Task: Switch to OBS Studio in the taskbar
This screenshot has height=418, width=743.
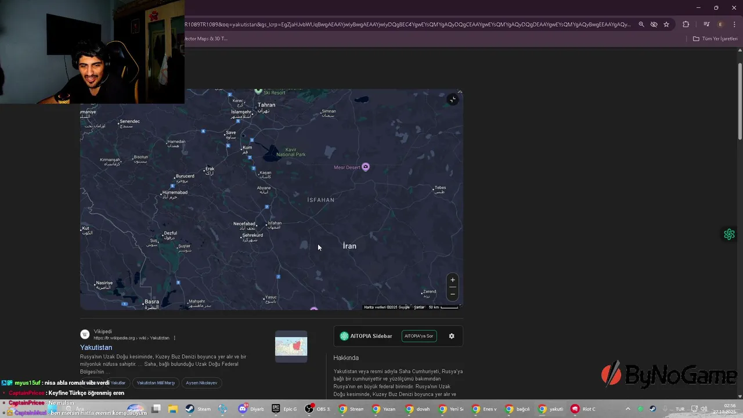Action: [318, 409]
